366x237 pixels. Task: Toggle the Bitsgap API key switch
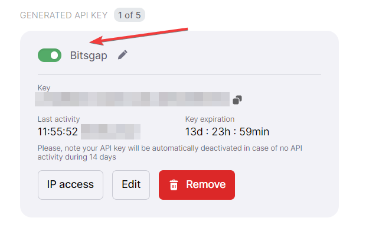tap(50, 56)
